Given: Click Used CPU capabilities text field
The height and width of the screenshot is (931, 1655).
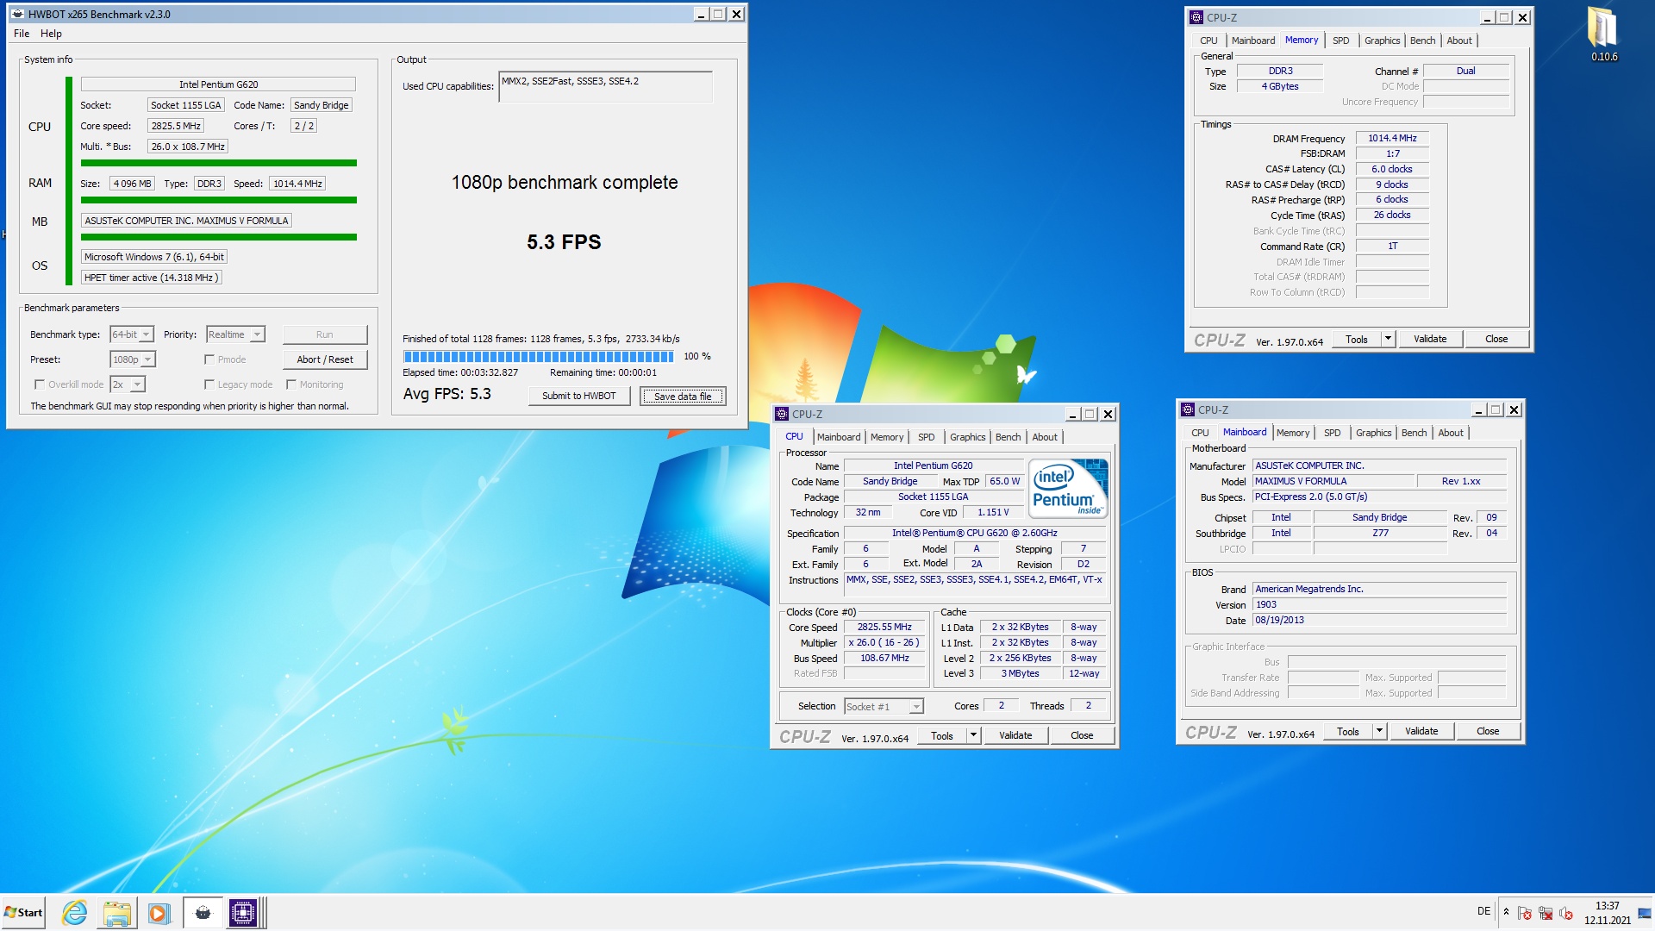Looking at the screenshot, I should (605, 86).
